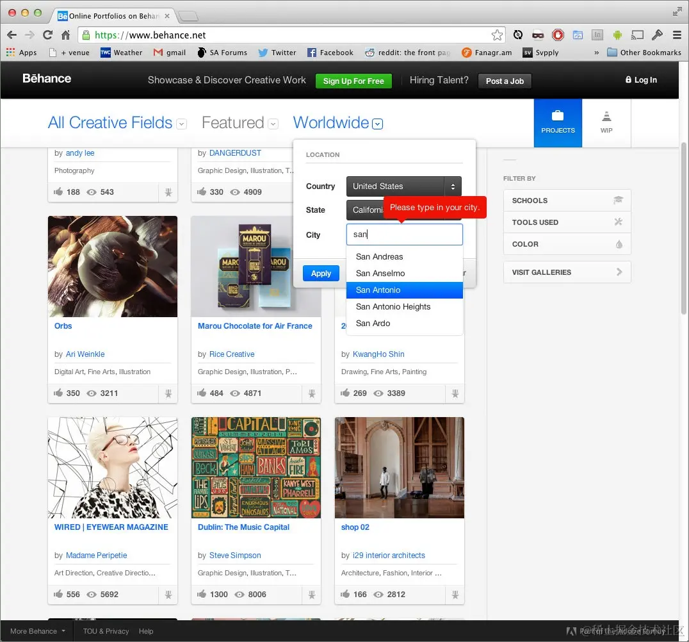The height and width of the screenshot is (642, 689).
Task: Click the green Android extension icon
Action: click(617, 35)
